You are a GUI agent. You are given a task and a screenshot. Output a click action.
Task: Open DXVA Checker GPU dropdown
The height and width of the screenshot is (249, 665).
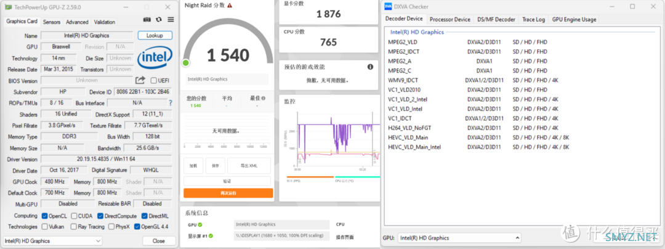pos(460,237)
